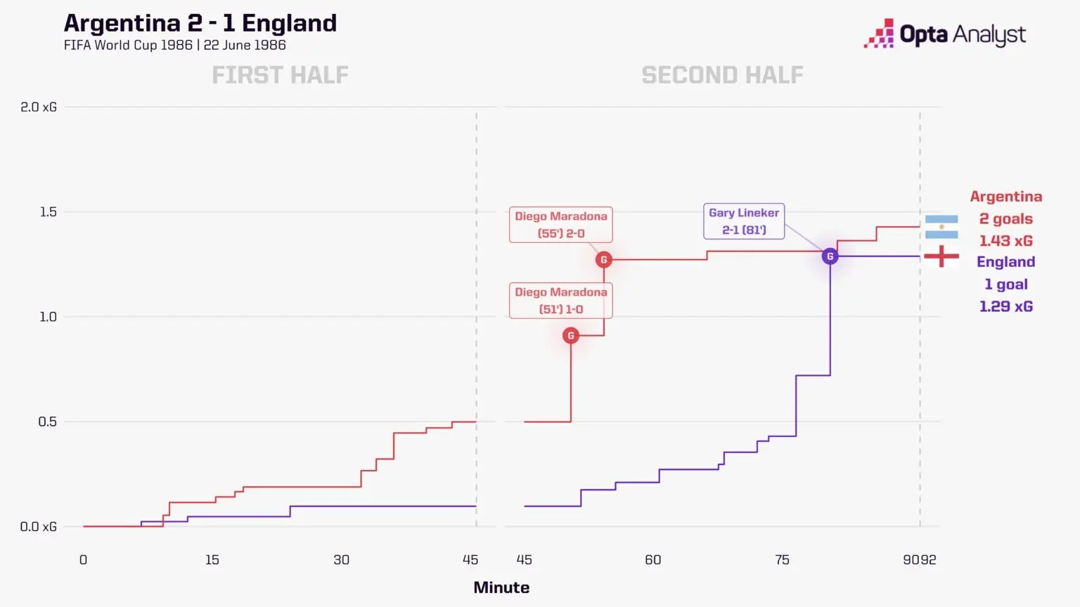Click the Diego Maradona (51') 1-0 label
1080x607 pixels.
(x=561, y=301)
